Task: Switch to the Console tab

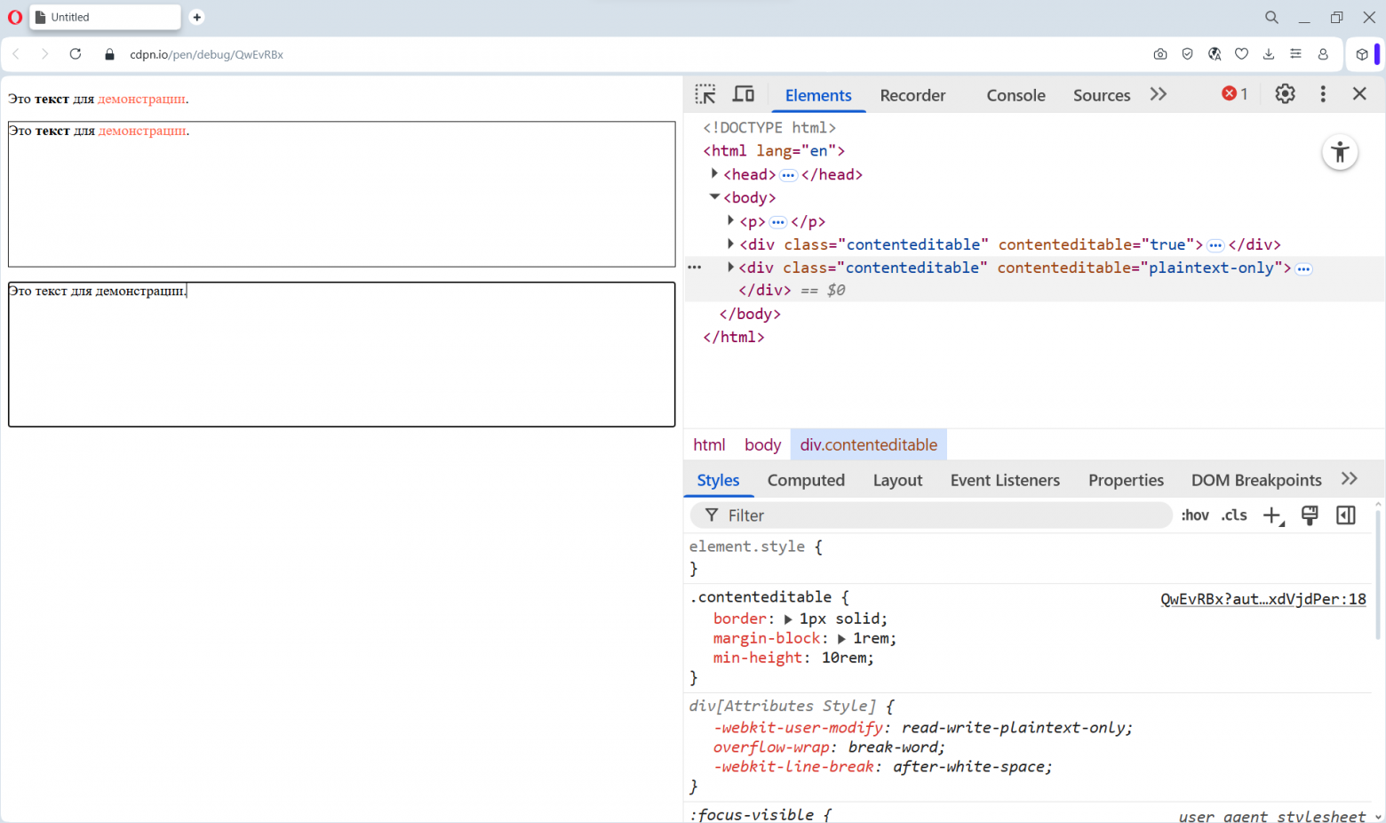Action: coord(1016,95)
